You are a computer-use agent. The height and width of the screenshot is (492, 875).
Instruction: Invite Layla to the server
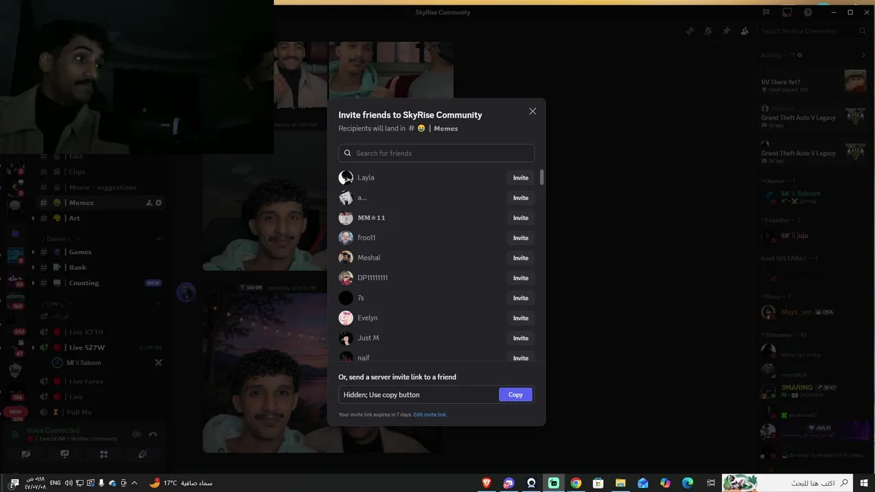pos(521,178)
